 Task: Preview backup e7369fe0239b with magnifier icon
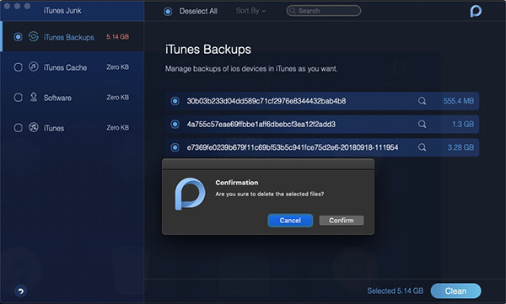pyautogui.click(x=422, y=147)
